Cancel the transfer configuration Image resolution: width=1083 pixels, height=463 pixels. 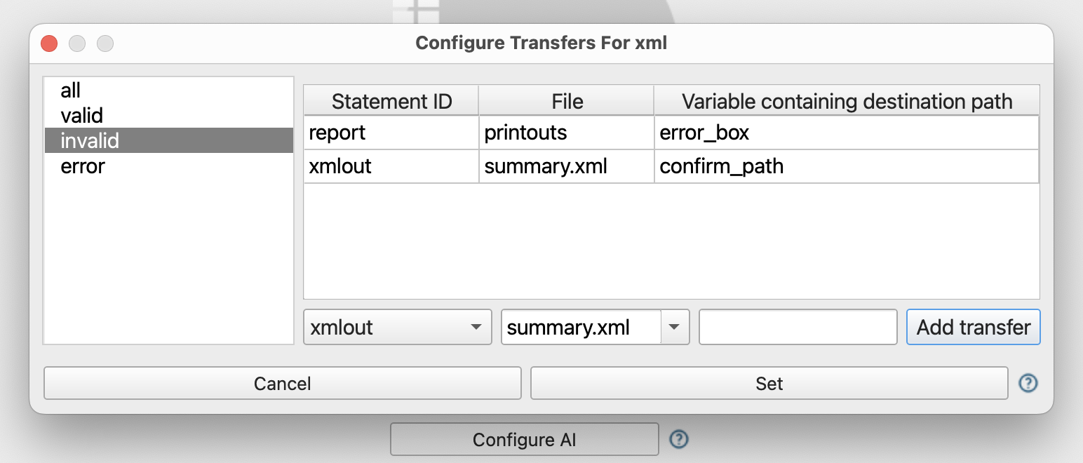tap(283, 383)
